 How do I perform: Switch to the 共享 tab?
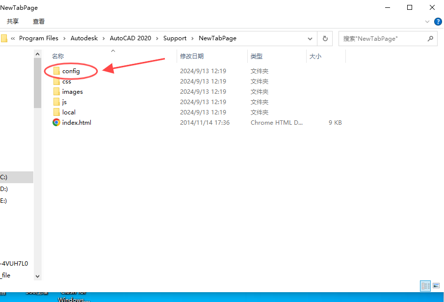pyautogui.click(x=13, y=22)
